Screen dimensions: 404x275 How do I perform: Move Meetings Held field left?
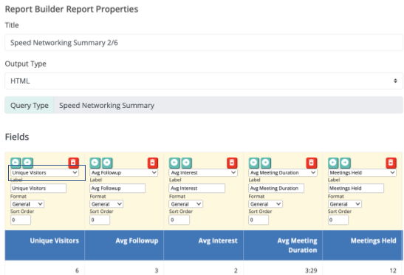click(x=333, y=163)
